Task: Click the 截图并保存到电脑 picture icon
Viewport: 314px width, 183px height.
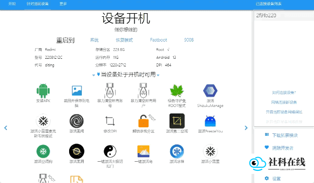Action: coord(77,91)
